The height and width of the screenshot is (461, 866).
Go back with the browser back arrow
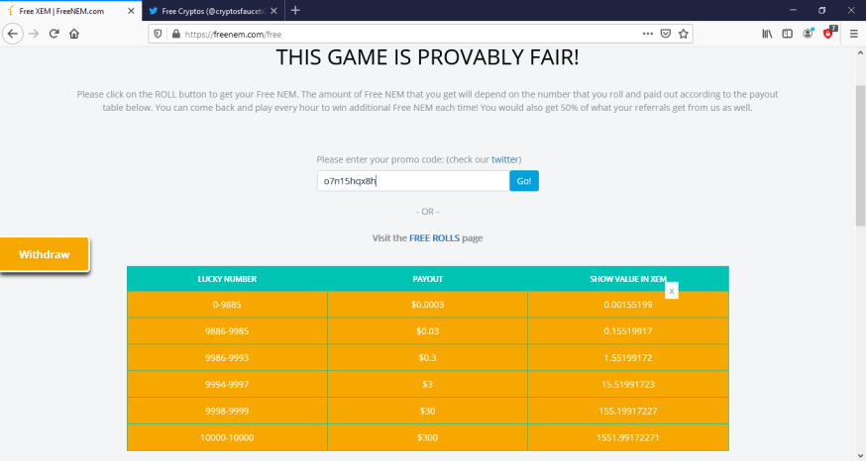pos(13,34)
